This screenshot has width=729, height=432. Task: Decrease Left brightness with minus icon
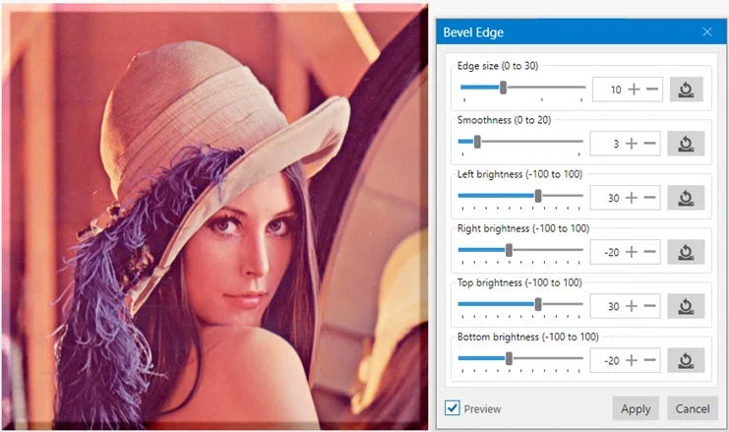[650, 198]
